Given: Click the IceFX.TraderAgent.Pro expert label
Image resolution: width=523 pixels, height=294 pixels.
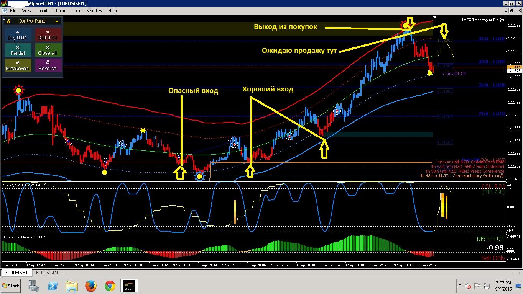Looking at the screenshot, I should [483, 20].
